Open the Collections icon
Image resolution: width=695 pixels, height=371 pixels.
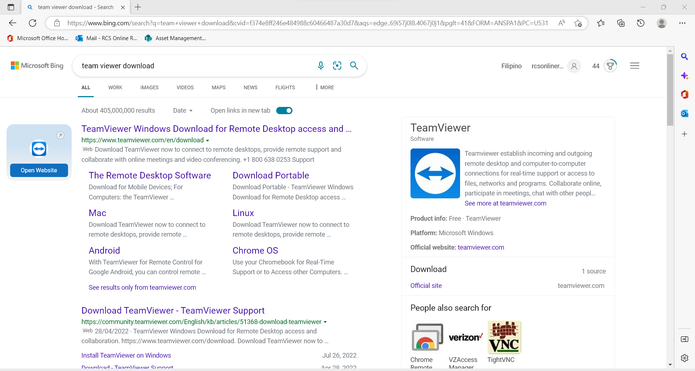click(621, 23)
